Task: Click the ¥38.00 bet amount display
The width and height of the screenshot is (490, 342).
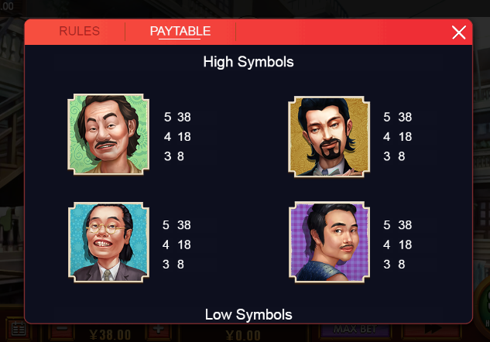Action: tap(110, 335)
